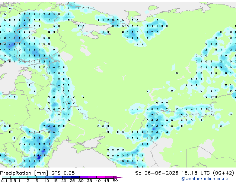
Task: Click the '20' legend scale label
Action: 64,181
